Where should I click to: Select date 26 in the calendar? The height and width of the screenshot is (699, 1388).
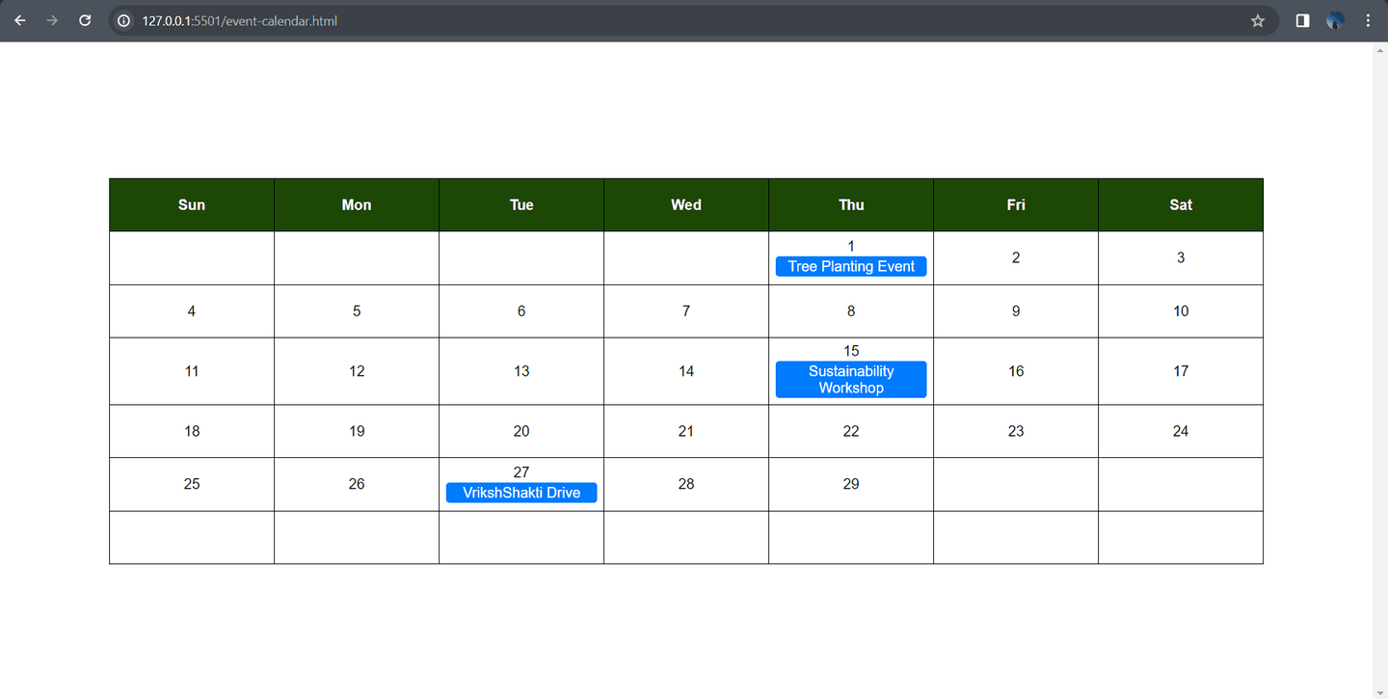coord(357,484)
